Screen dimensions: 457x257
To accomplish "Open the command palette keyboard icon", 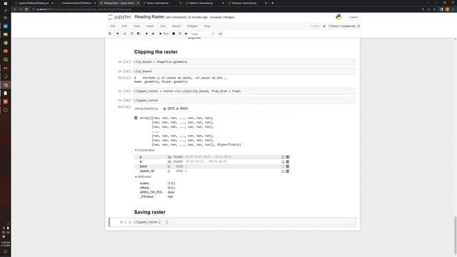I will (x=221, y=34).
